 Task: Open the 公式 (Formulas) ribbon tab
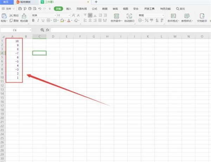click(95, 8)
